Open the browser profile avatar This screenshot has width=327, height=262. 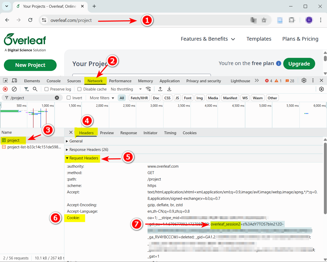tap(309, 20)
